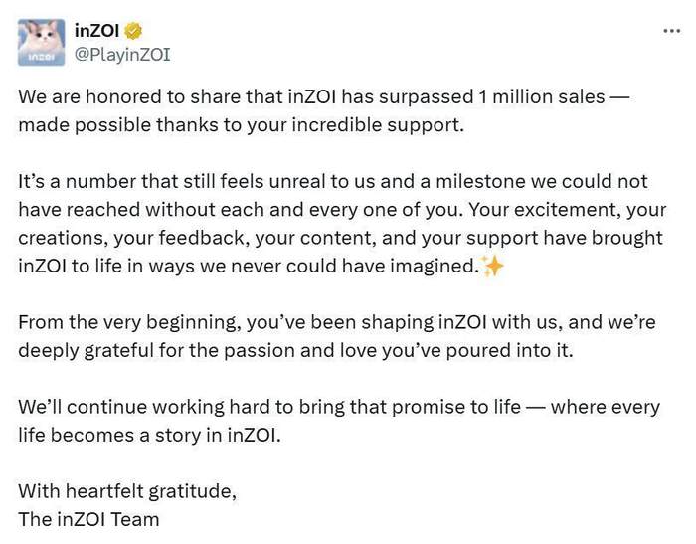Select the 'With heartfelt gratitude,' sign-off line

(127, 491)
